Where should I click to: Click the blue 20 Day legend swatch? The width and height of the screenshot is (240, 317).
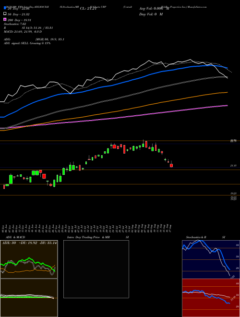point(5,8)
